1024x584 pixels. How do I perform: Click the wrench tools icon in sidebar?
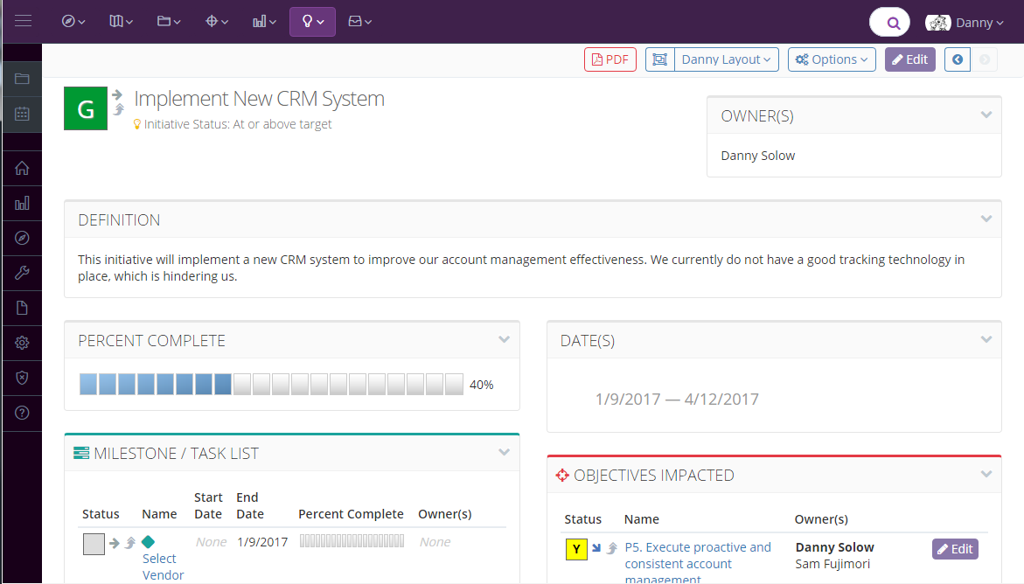[22, 273]
